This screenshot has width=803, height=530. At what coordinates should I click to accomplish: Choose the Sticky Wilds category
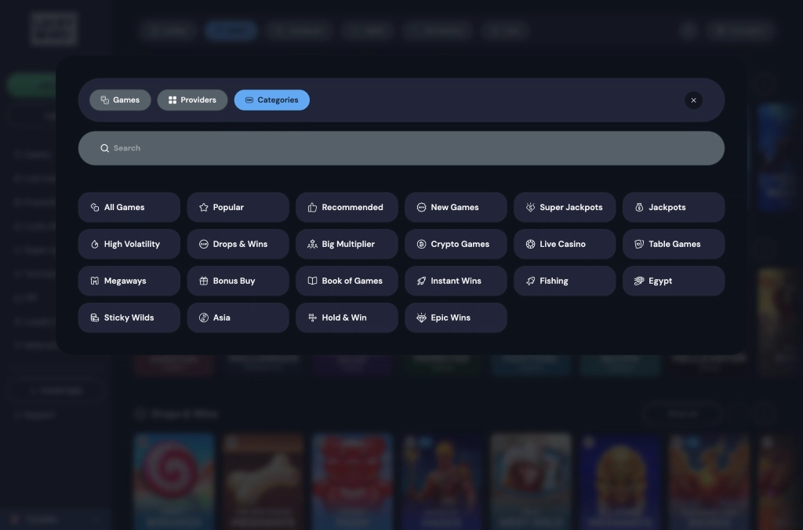(x=129, y=318)
